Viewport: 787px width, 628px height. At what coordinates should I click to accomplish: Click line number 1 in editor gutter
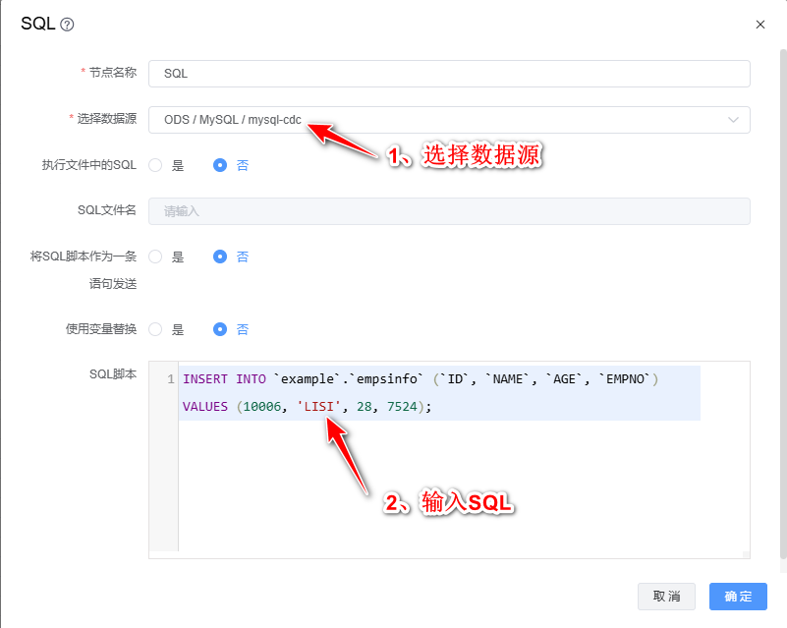click(x=171, y=379)
